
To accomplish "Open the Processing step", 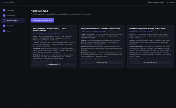I will point(13,15).
